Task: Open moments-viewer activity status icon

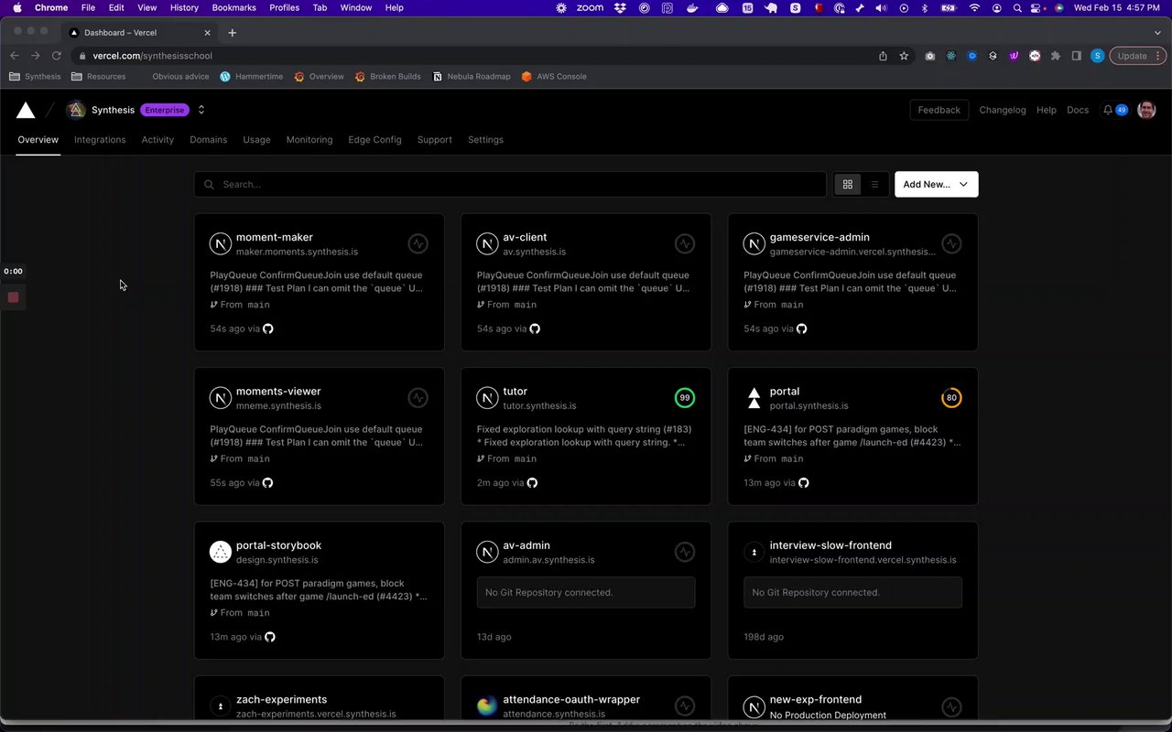Action: point(418,398)
